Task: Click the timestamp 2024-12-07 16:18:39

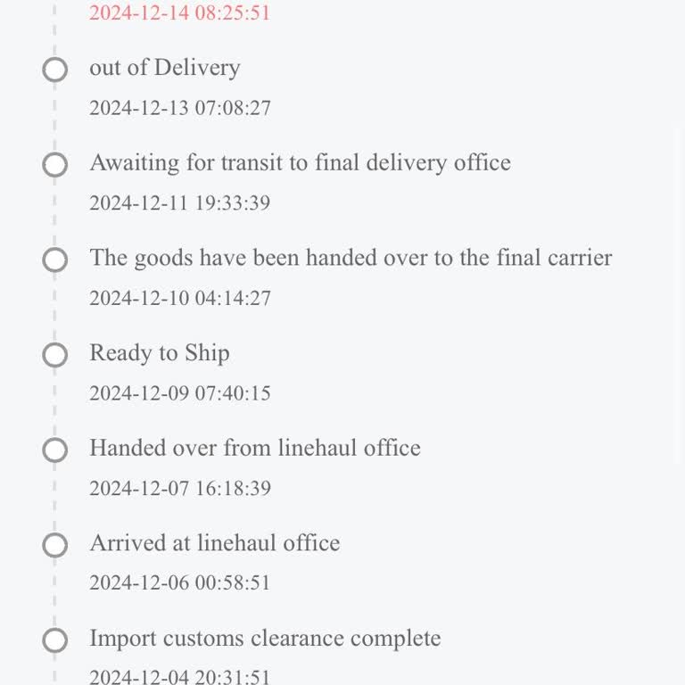Action: 179,489
